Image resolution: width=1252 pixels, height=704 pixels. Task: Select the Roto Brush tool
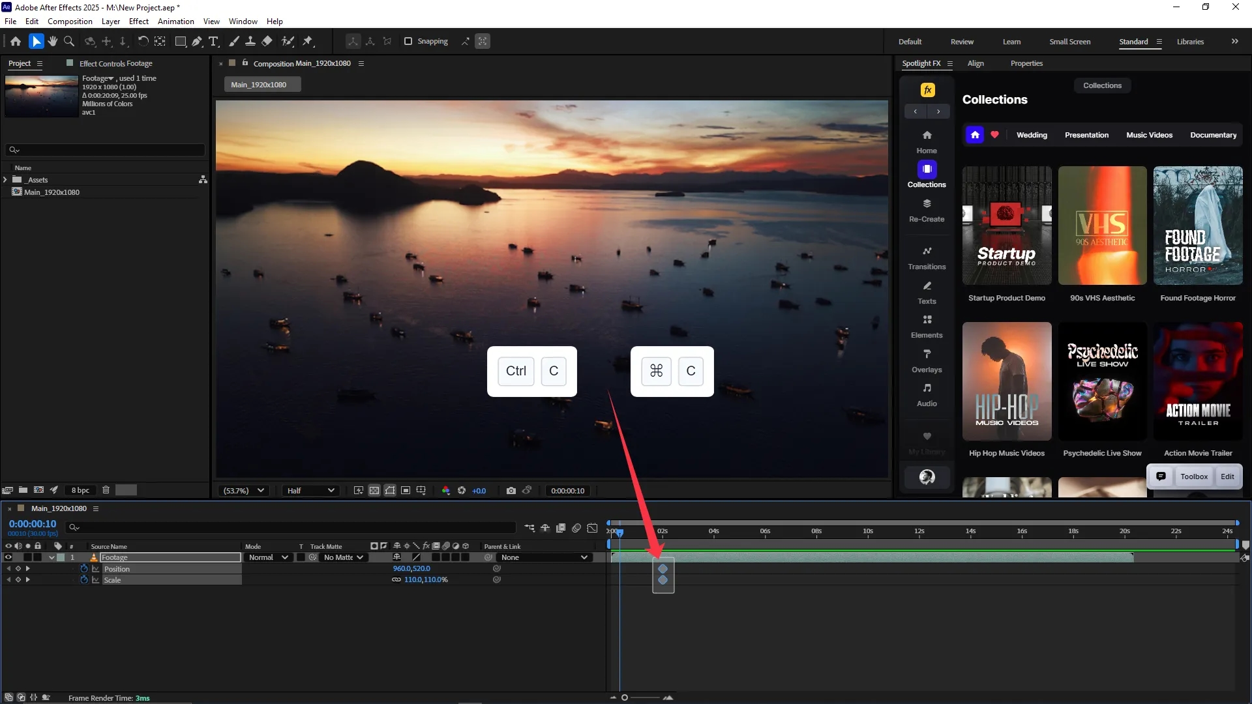coord(288,41)
